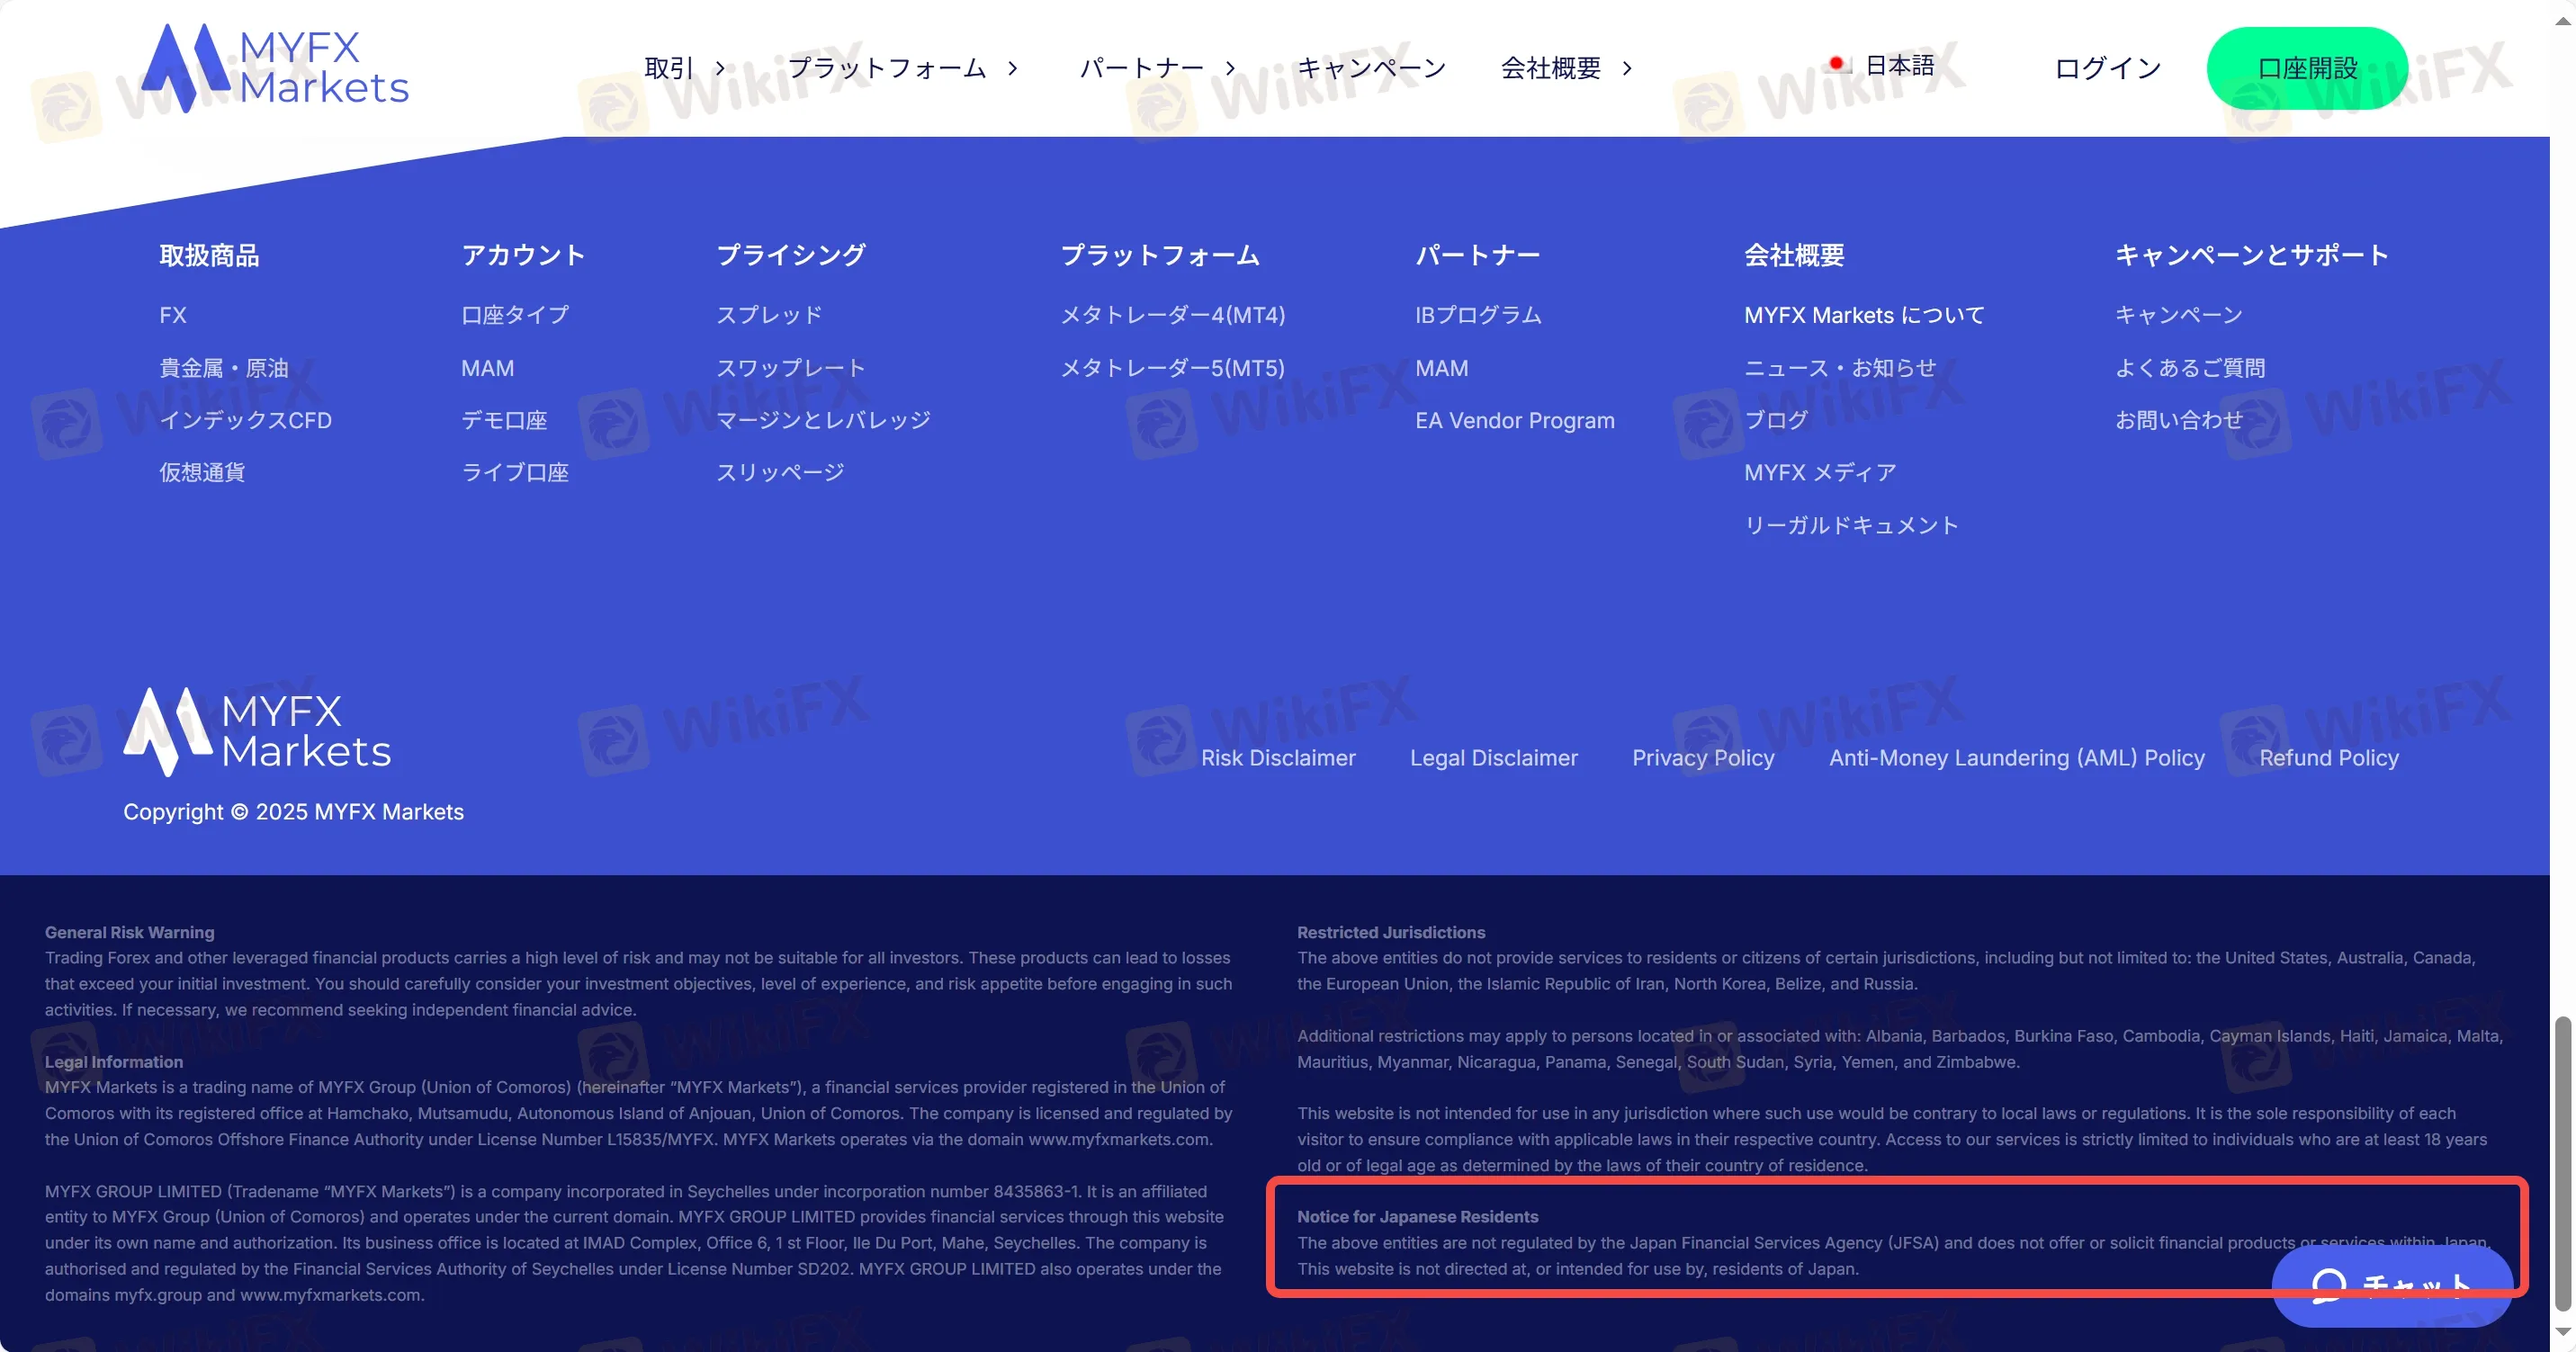The width and height of the screenshot is (2576, 1352).
Task: Open the キャンペーン header menu item
Action: [x=1372, y=68]
